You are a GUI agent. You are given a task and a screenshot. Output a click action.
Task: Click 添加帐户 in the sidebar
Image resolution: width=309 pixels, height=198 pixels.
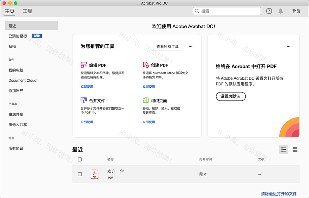tap(16, 91)
